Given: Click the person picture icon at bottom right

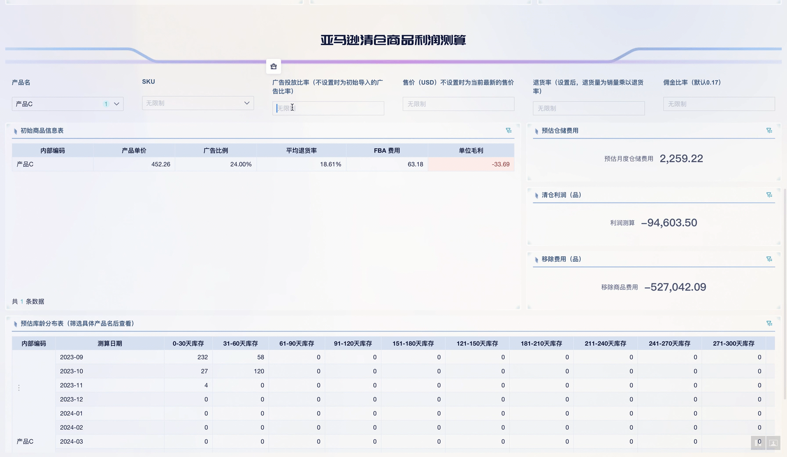Looking at the screenshot, I should point(773,442).
